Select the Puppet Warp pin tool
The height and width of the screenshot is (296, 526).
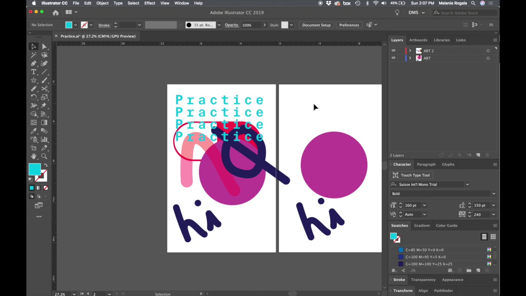click(44, 106)
